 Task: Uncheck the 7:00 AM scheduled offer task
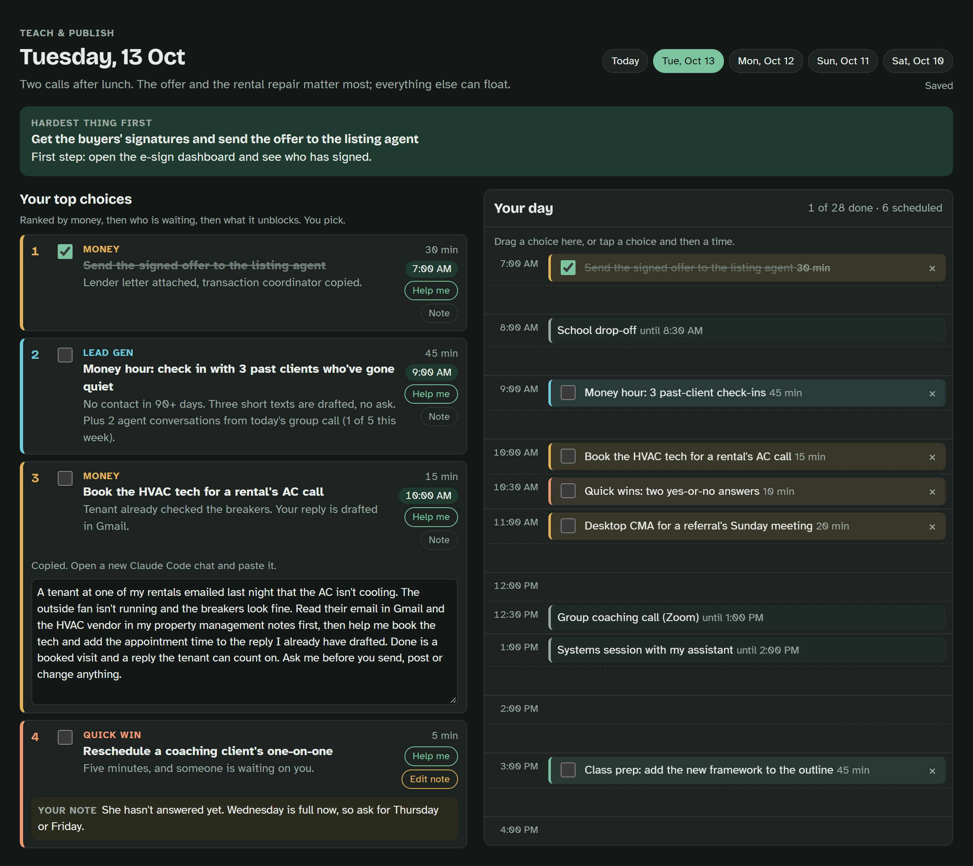point(567,268)
